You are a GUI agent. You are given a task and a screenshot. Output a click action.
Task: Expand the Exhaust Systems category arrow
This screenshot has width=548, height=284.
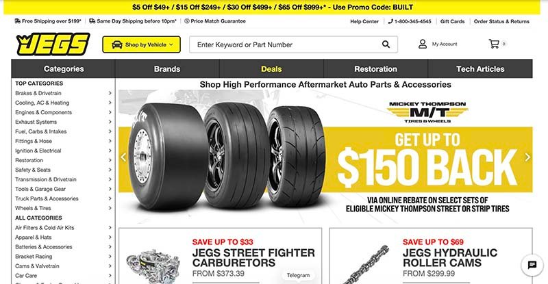tap(110, 122)
